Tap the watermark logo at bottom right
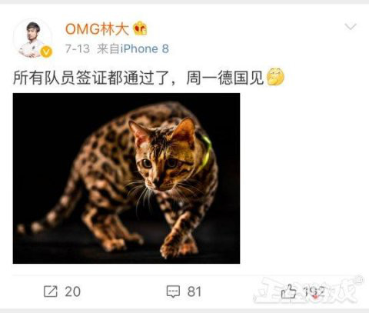The height and width of the screenshot is (313, 369). coord(308,290)
